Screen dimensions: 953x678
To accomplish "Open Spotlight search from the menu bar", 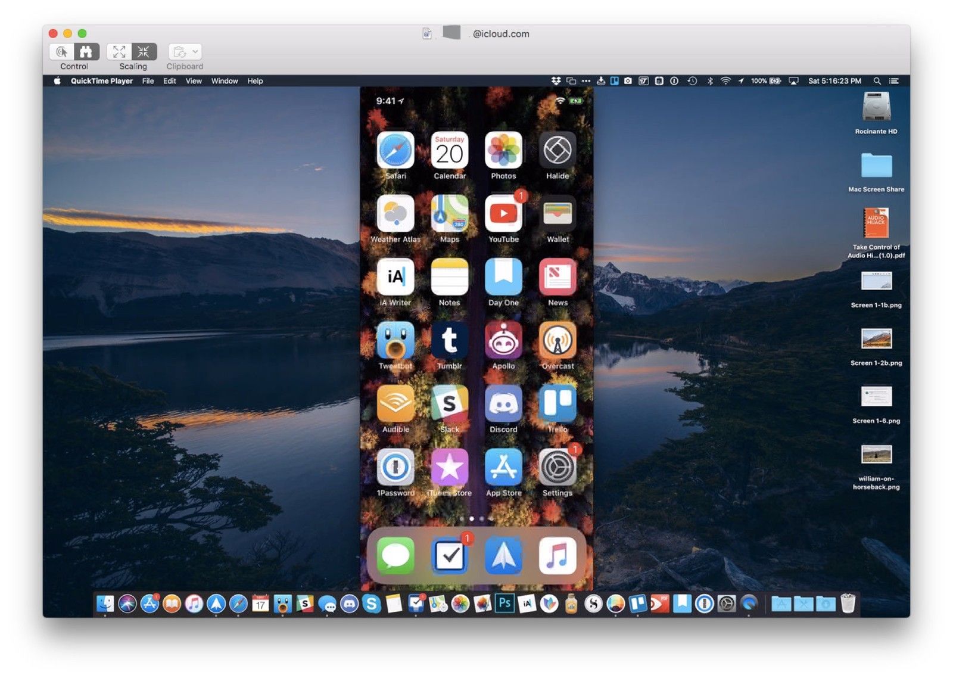I will (877, 80).
